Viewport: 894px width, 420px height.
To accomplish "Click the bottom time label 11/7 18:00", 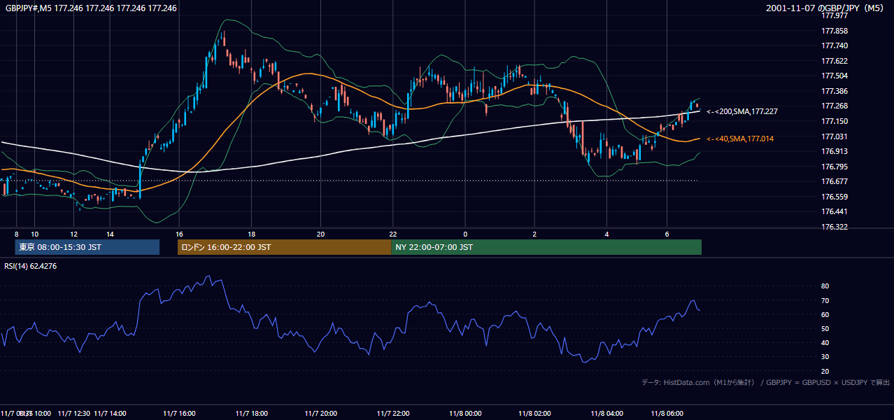I will point(251,414).
